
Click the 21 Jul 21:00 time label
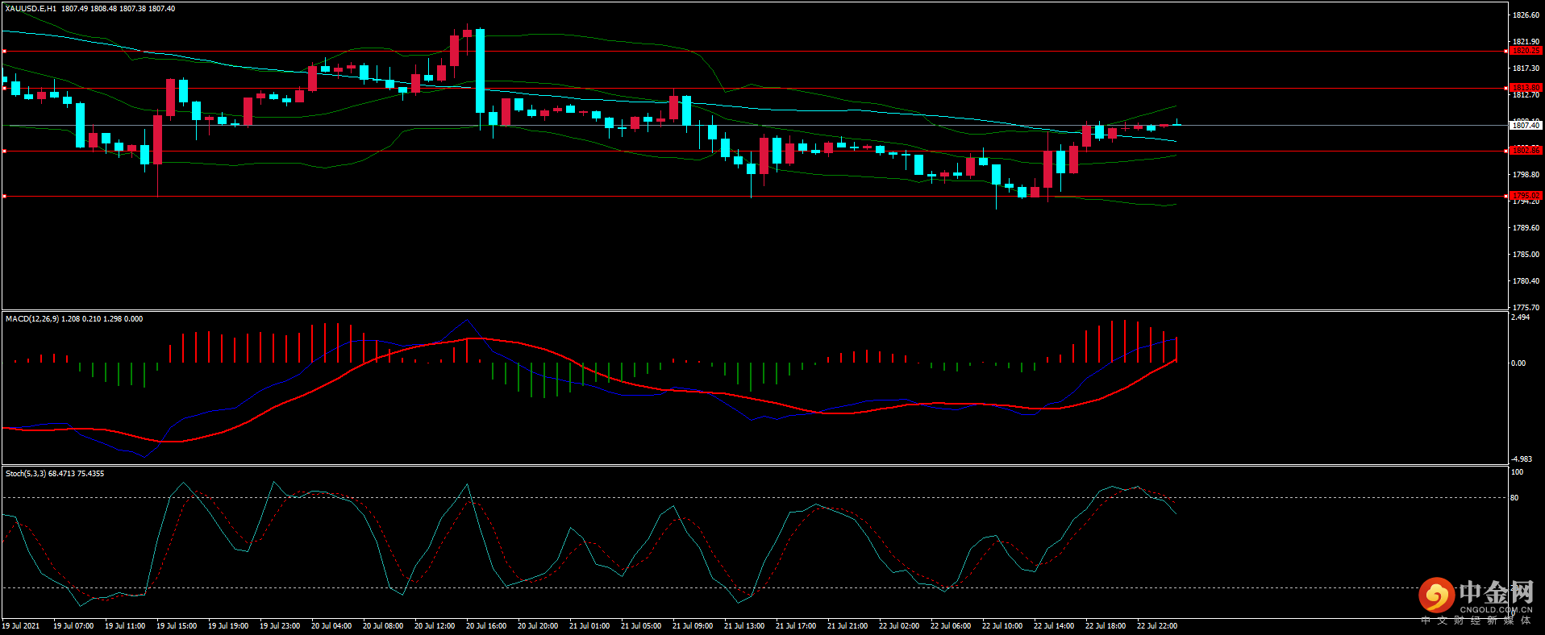[847, 626]
